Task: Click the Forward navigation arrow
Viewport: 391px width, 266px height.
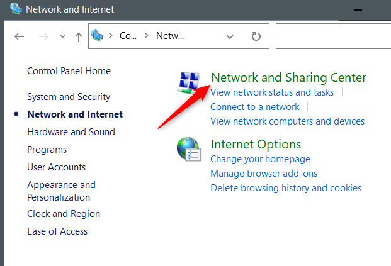Action: (x=44, y=36)
